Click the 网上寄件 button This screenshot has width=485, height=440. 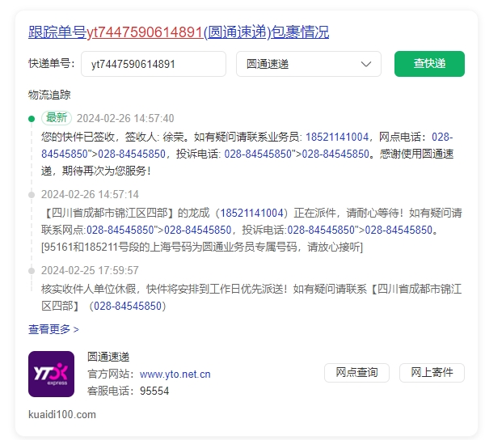point(432,373)
